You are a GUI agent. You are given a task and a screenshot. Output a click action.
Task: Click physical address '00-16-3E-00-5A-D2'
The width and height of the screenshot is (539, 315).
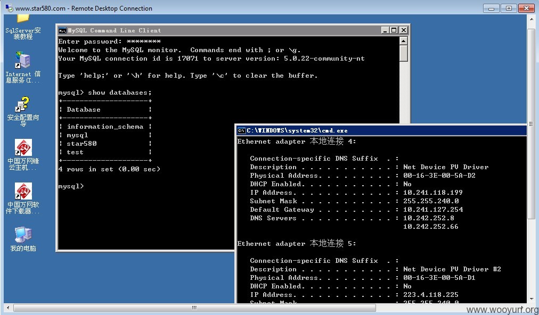[x=439, y=176]
